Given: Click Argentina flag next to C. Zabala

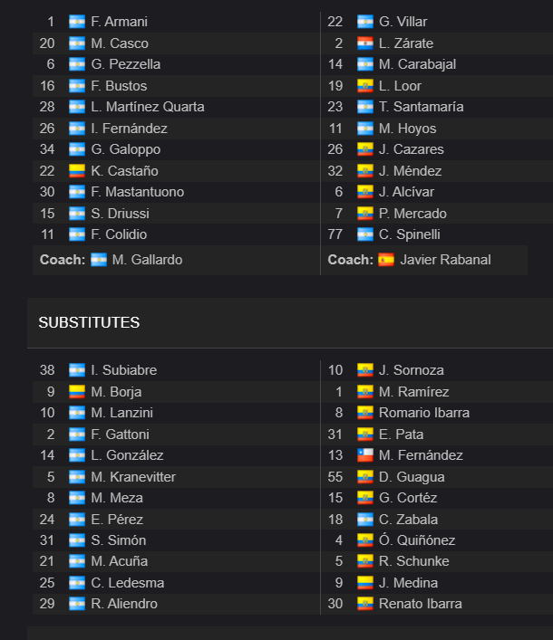Looking at the screenshot, I should 365,520.
